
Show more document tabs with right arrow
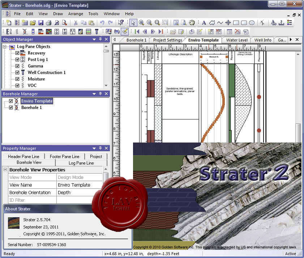point(291,40)
